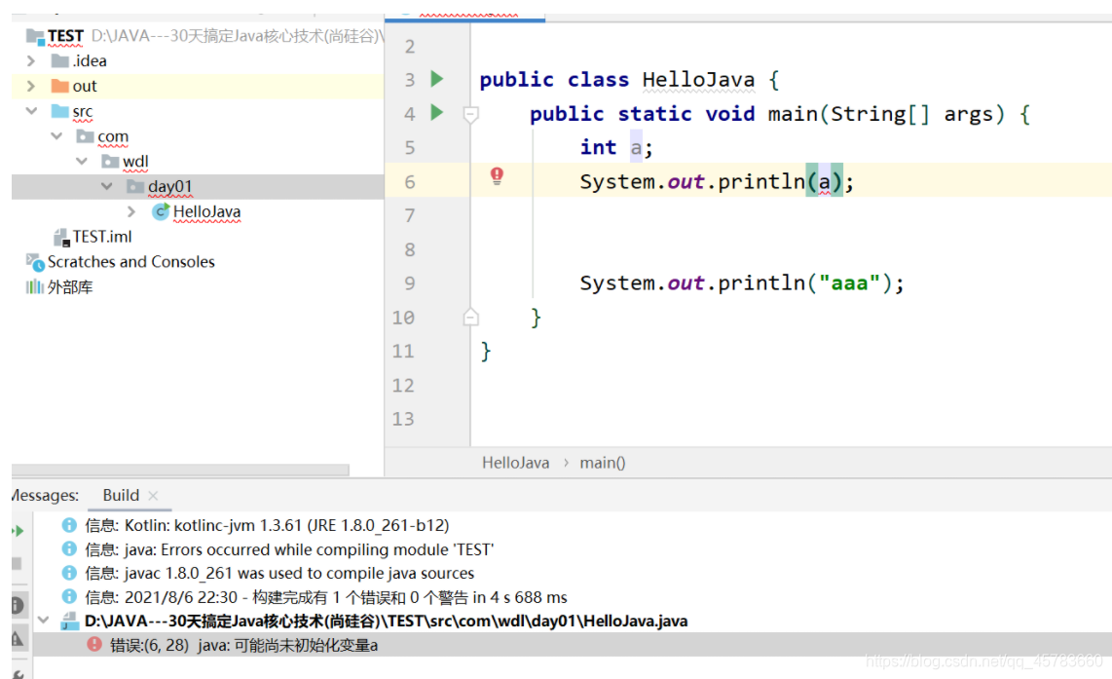Select the HelloJava.java path row
Image resolution: width=1112 pixels, height=679 pixels.
point(386,621)
